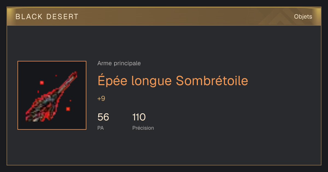Click the BLACK DESERT header title
Screen dimensions: 328x172
click(x=47, y=17)
